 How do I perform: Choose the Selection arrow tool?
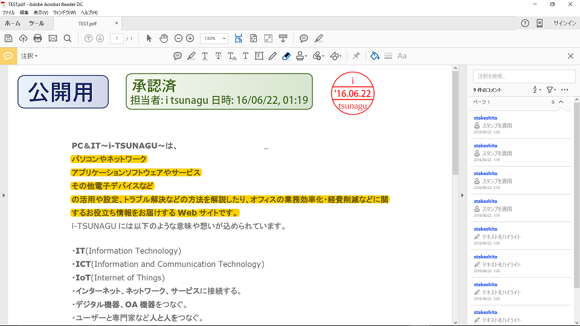click(x=149, y=39)
